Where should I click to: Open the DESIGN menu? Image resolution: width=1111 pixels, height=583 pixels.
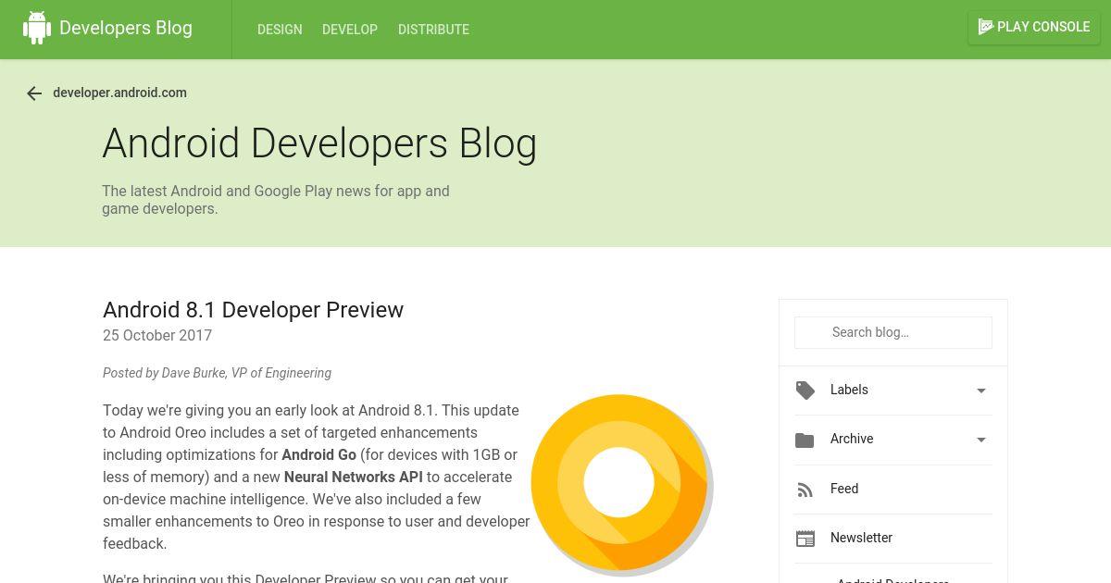coord(280,30)
